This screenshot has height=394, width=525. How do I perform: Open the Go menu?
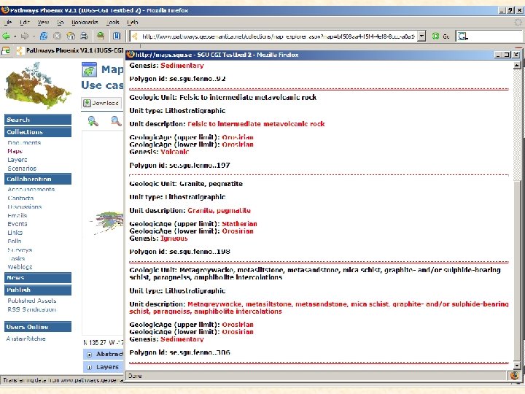coord(60,22)
